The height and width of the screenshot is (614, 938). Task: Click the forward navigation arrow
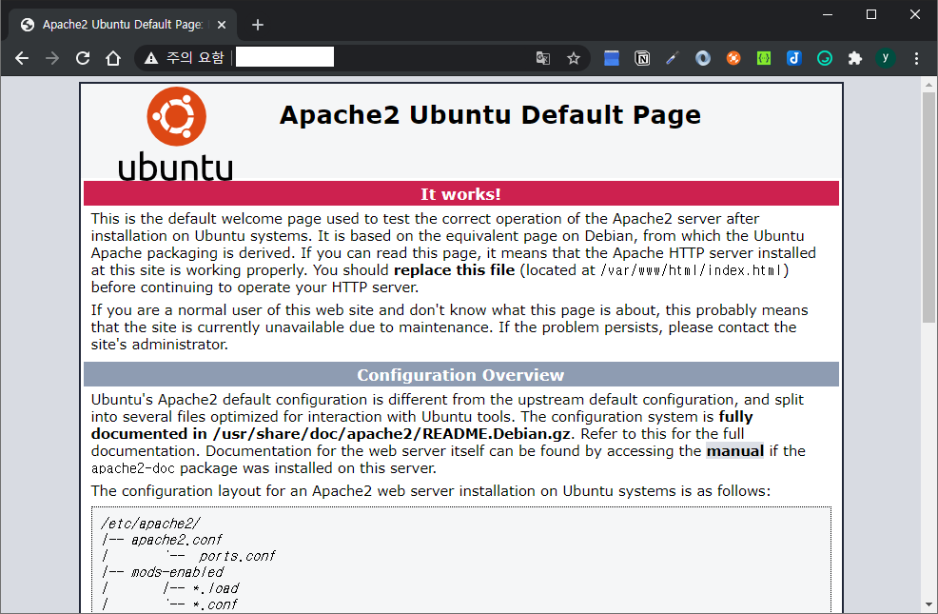(52, 58)
